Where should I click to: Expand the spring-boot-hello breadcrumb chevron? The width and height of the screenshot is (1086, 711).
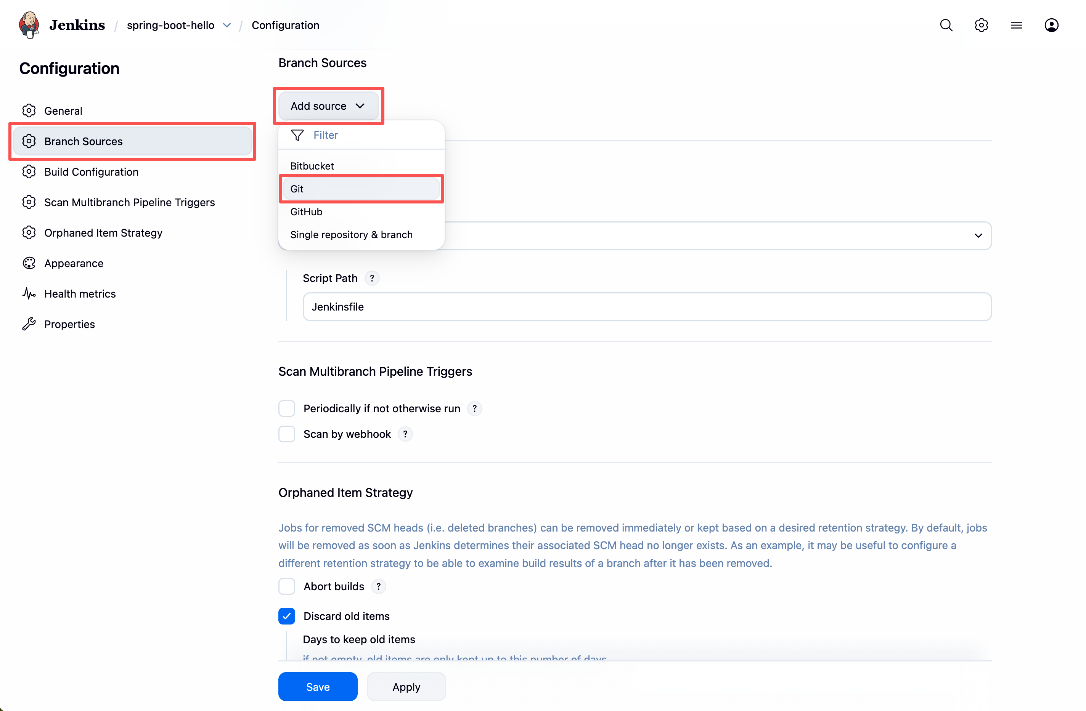(227, 25)
